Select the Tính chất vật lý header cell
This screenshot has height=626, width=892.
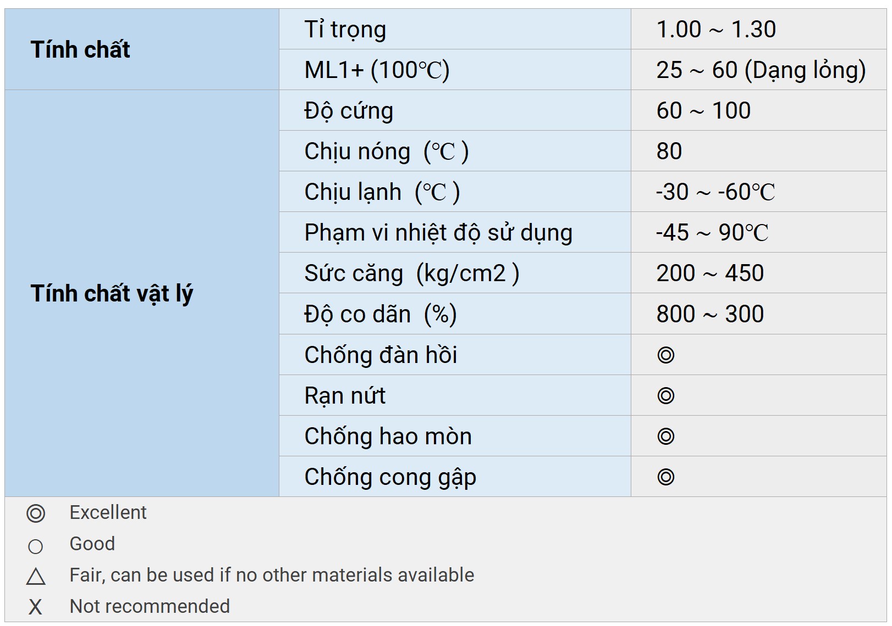pos(112,293)
